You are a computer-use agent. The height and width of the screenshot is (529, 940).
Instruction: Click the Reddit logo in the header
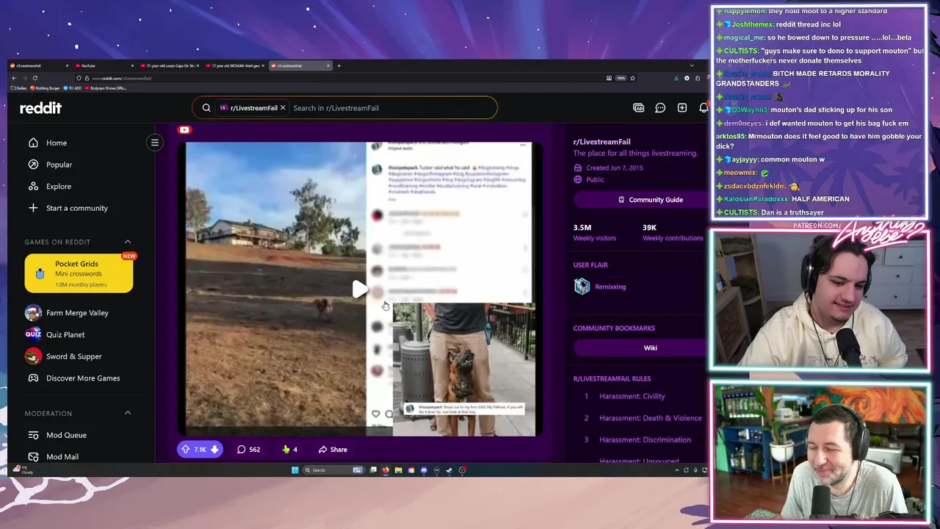pos(40,108)
